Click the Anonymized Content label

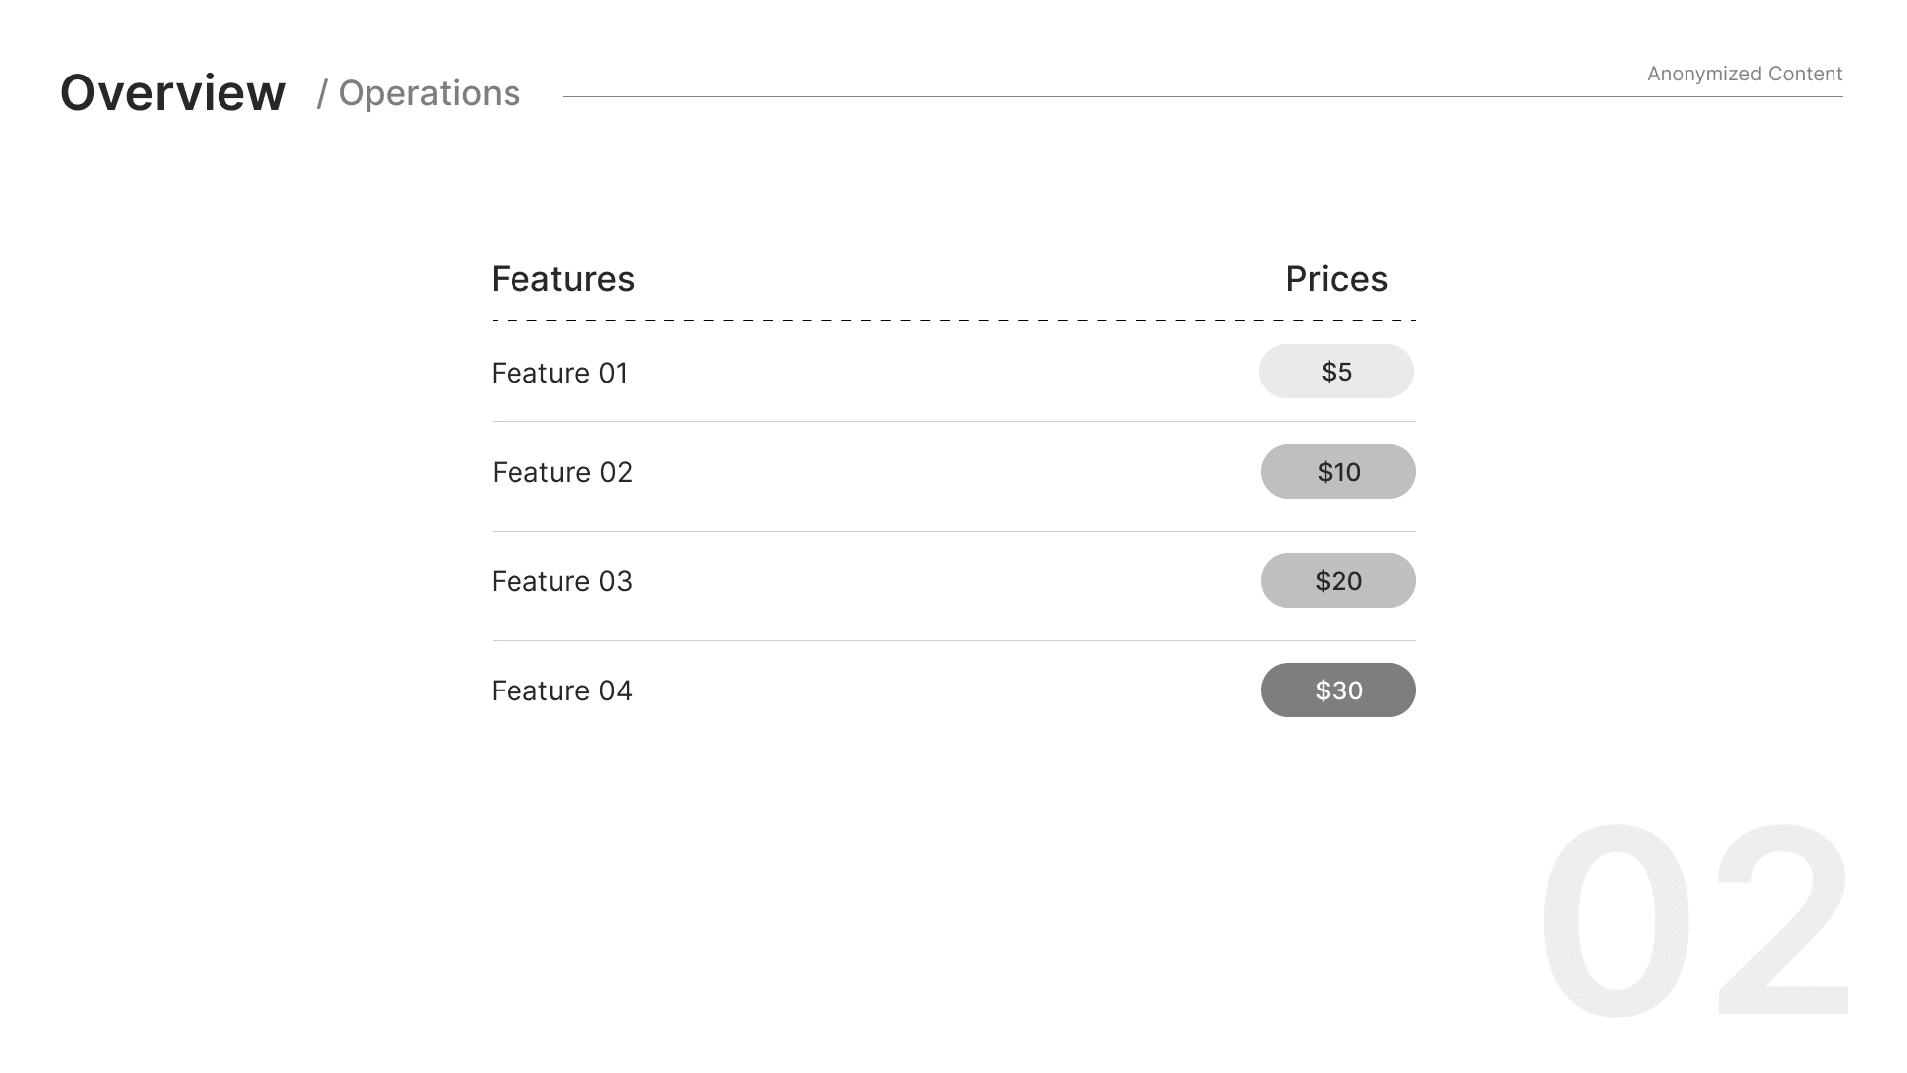pyautogui.click(x=1744, y=74)
